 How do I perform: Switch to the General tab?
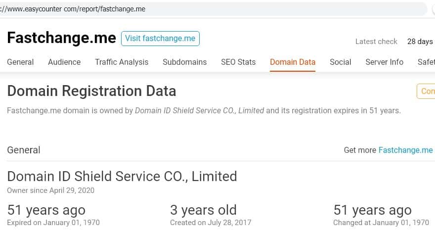pyautogui.click(x=20, y=62)
